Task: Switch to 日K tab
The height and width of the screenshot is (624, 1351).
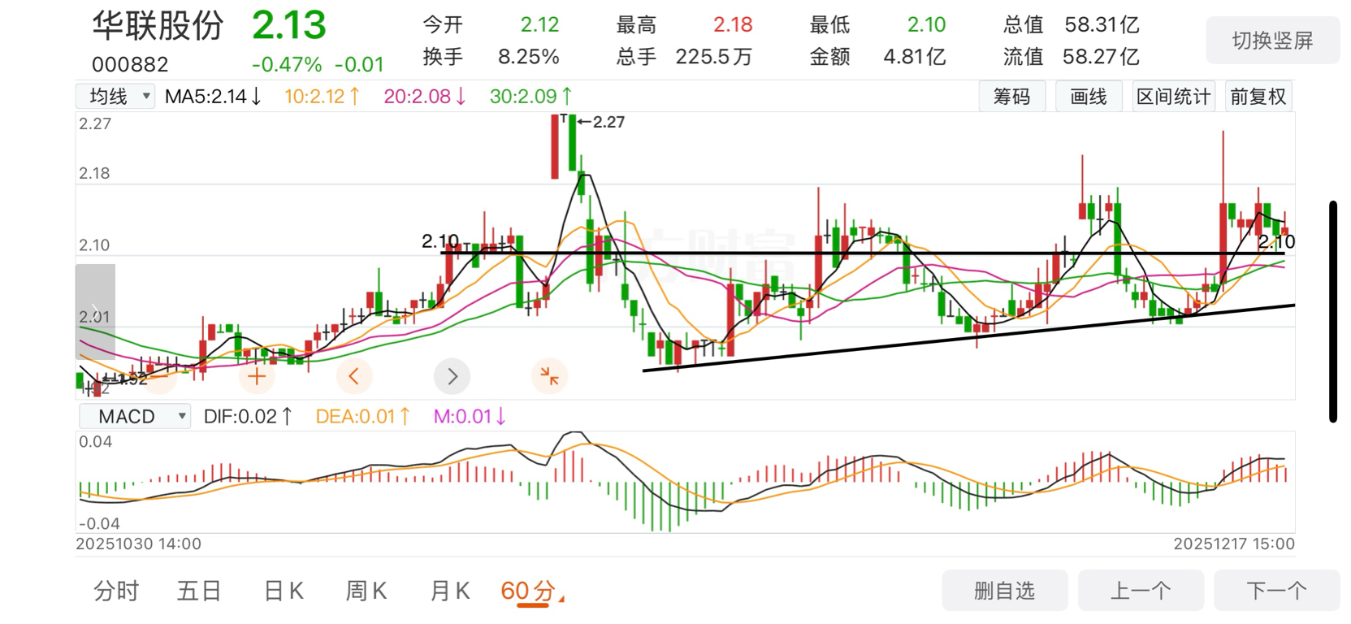Action: click(284, 591)
